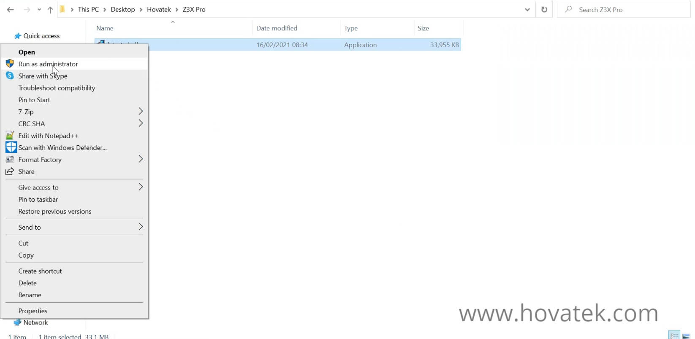Choose Troubleshoot compatibility
Image resolution: width=695 pixels, height=339 pixels.
click(57, 88)
